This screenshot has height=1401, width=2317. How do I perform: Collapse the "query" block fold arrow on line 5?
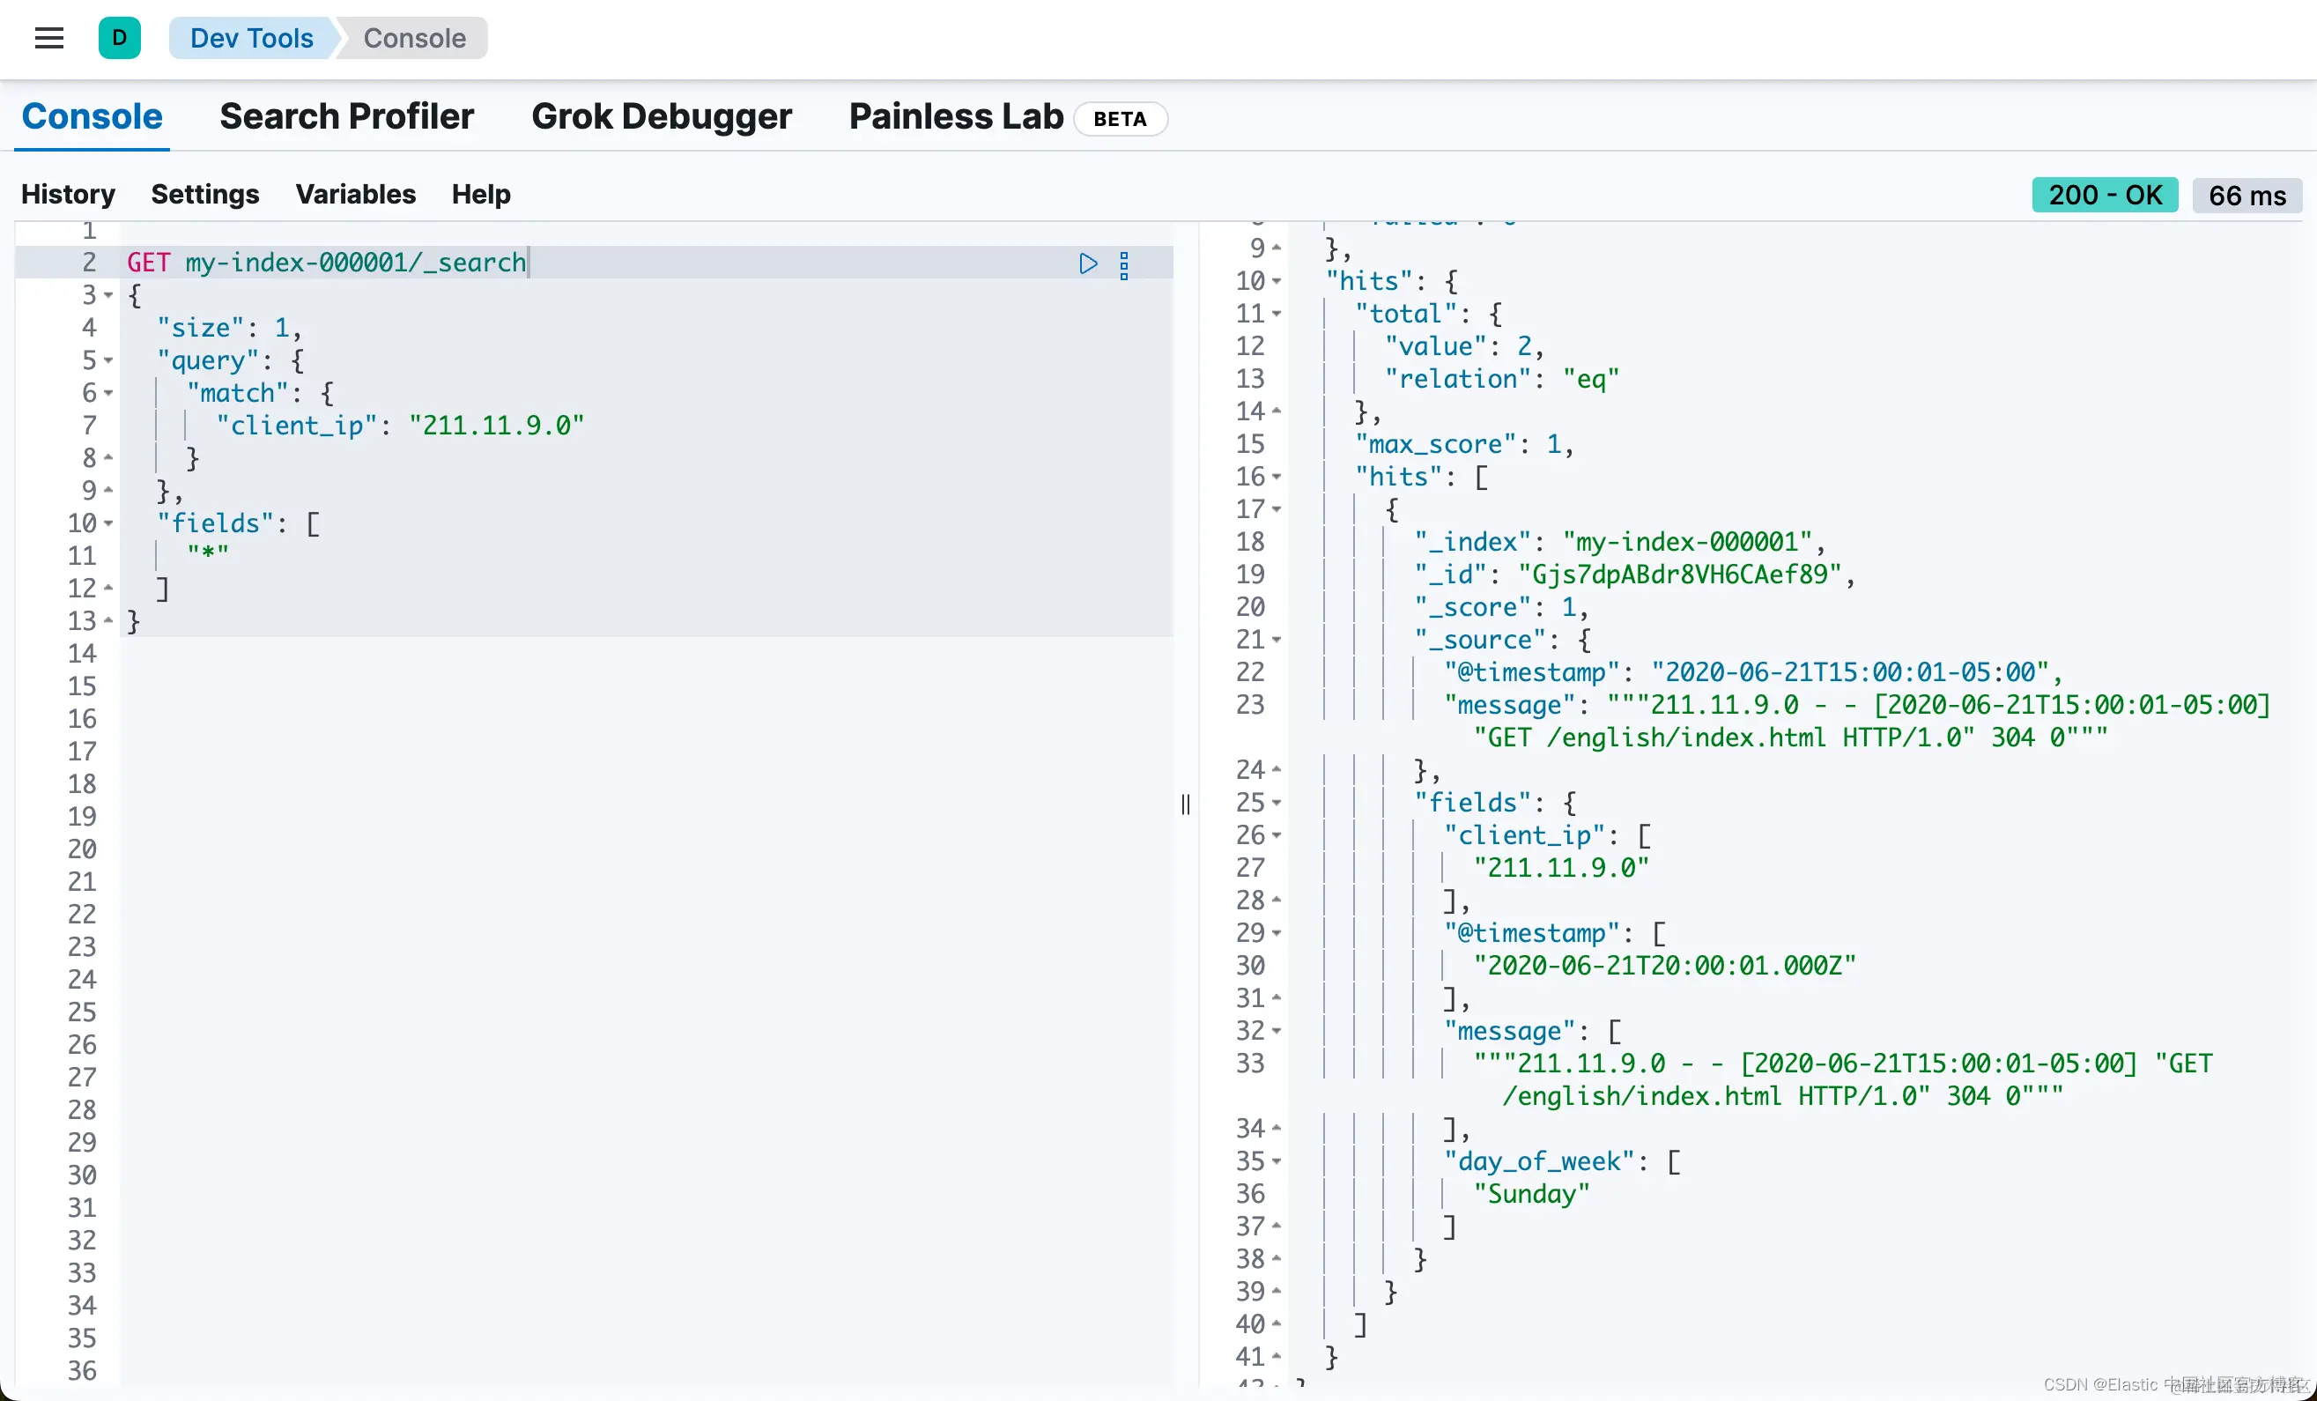[x=108, y=360]
